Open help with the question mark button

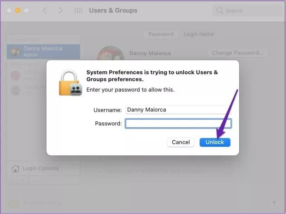[274, 203]
